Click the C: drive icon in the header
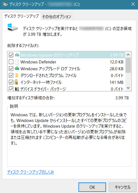The width and height of the screenshot is (138, 193). pyautogui.click(x=13, y=27)
